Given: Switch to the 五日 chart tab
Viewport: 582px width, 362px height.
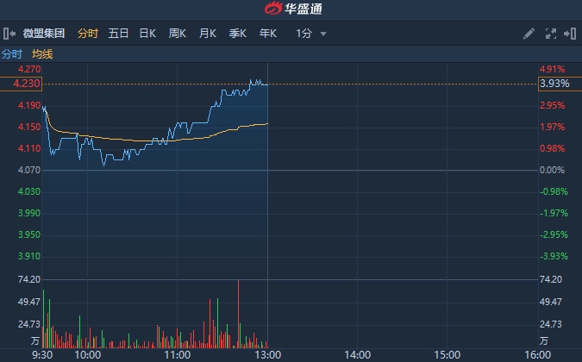Looking at the screenshot, I should click(118, 34).
